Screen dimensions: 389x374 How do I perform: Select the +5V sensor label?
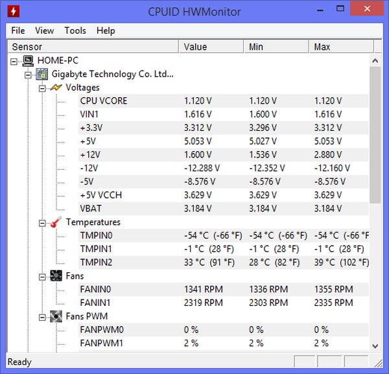(88, 141)
